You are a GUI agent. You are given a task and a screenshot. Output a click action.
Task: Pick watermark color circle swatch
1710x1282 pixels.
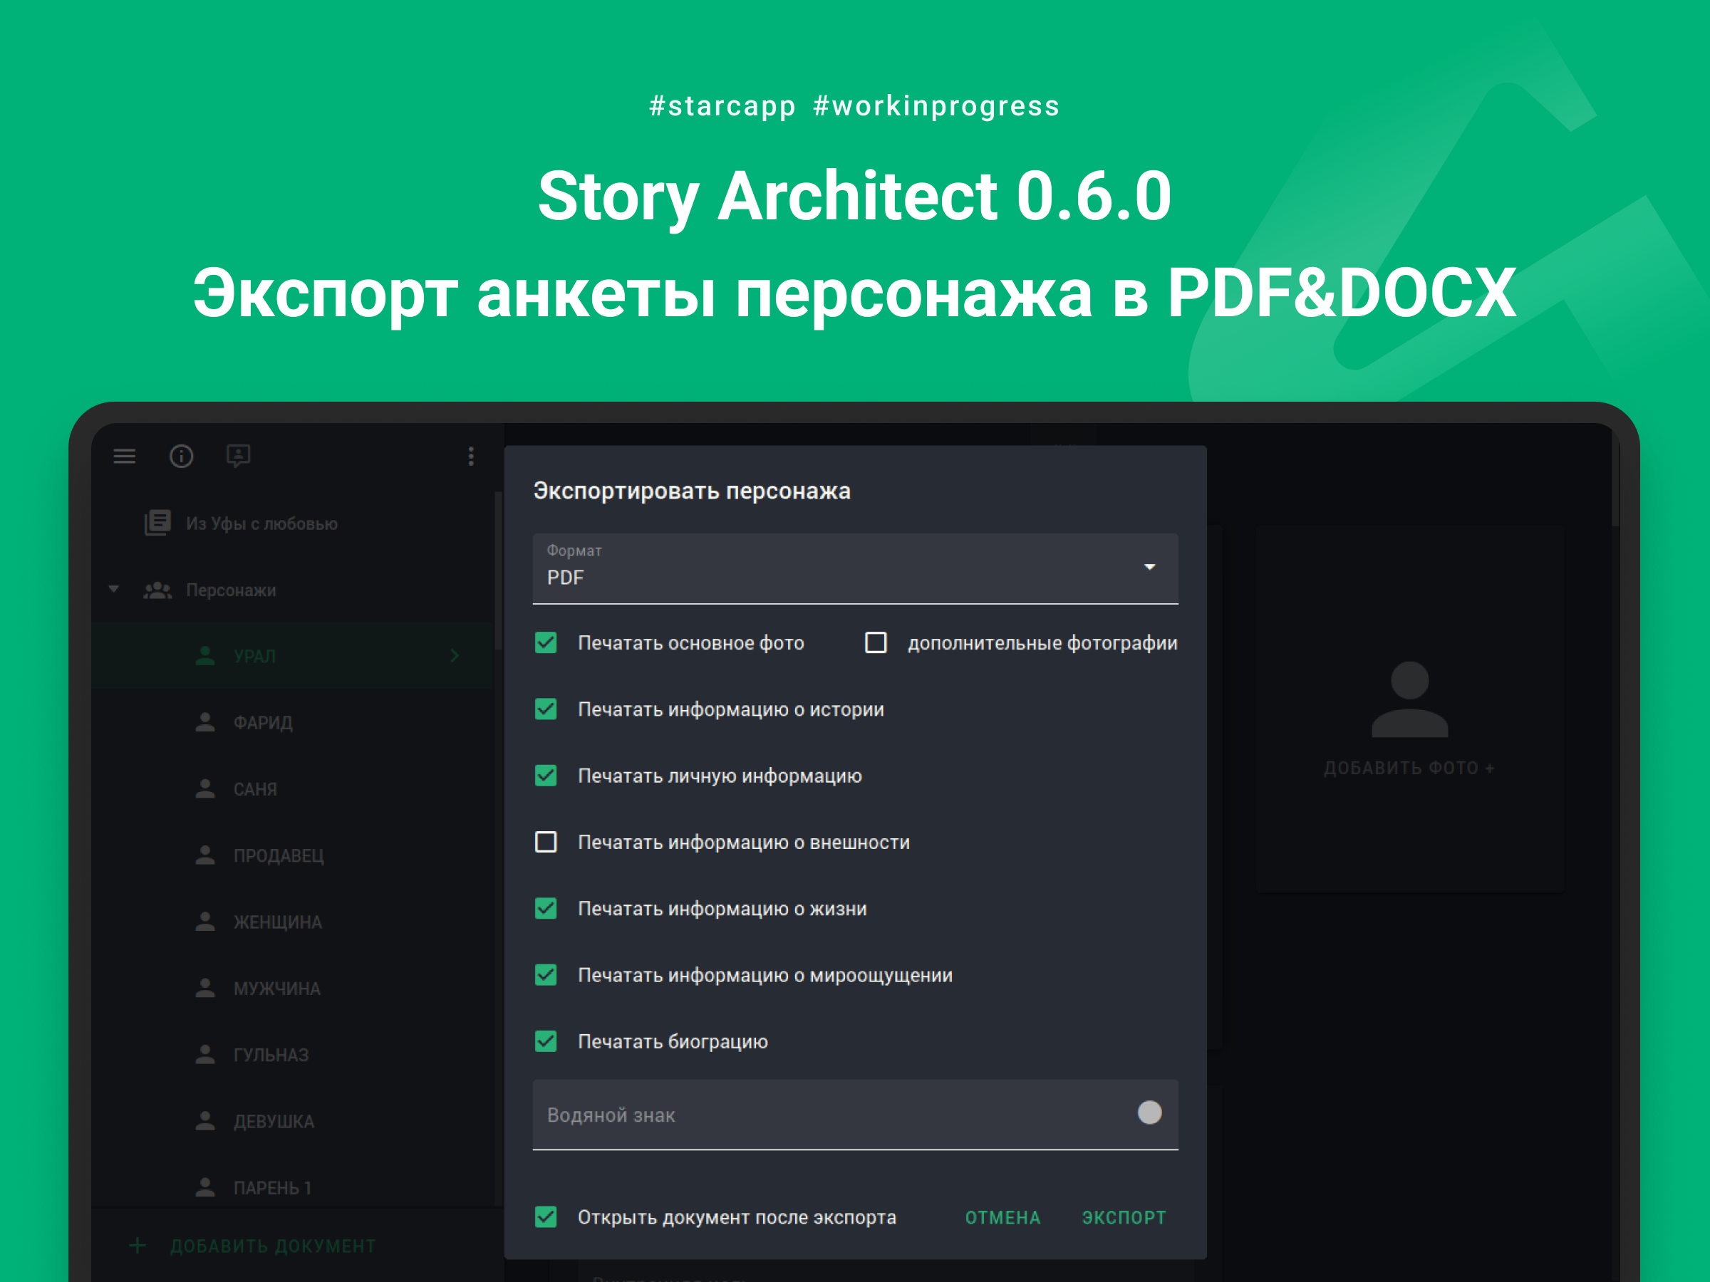(1149, 1112)
